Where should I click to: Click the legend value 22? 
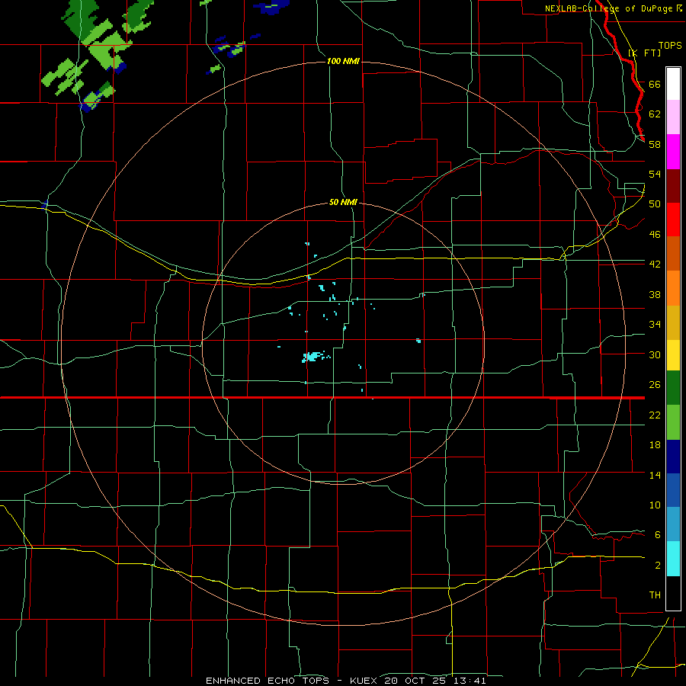[655, 415]
